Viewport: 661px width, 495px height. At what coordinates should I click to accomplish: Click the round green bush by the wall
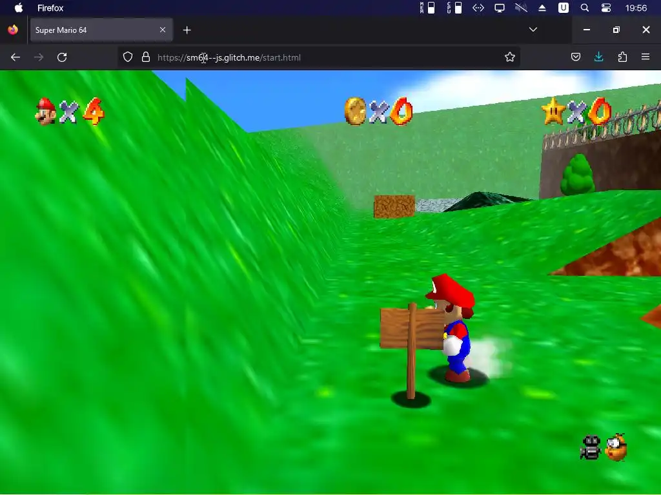pos(578,175)
